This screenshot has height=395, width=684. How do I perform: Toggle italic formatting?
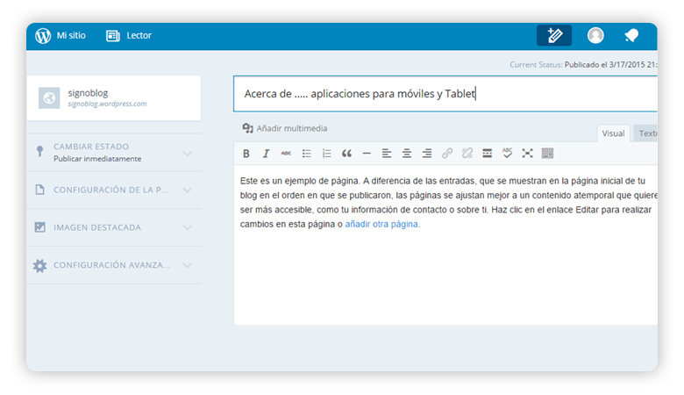[x=266, y=154]
